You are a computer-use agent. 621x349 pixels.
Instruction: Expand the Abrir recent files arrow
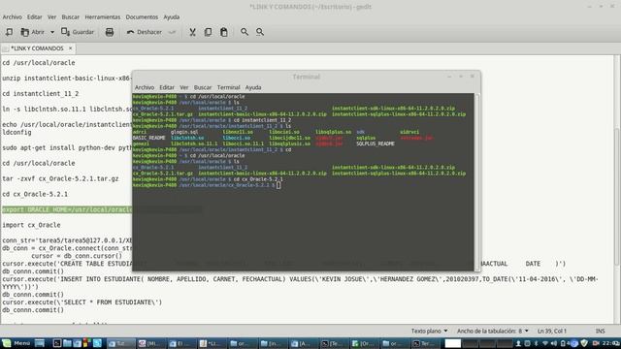coord(52,32)
